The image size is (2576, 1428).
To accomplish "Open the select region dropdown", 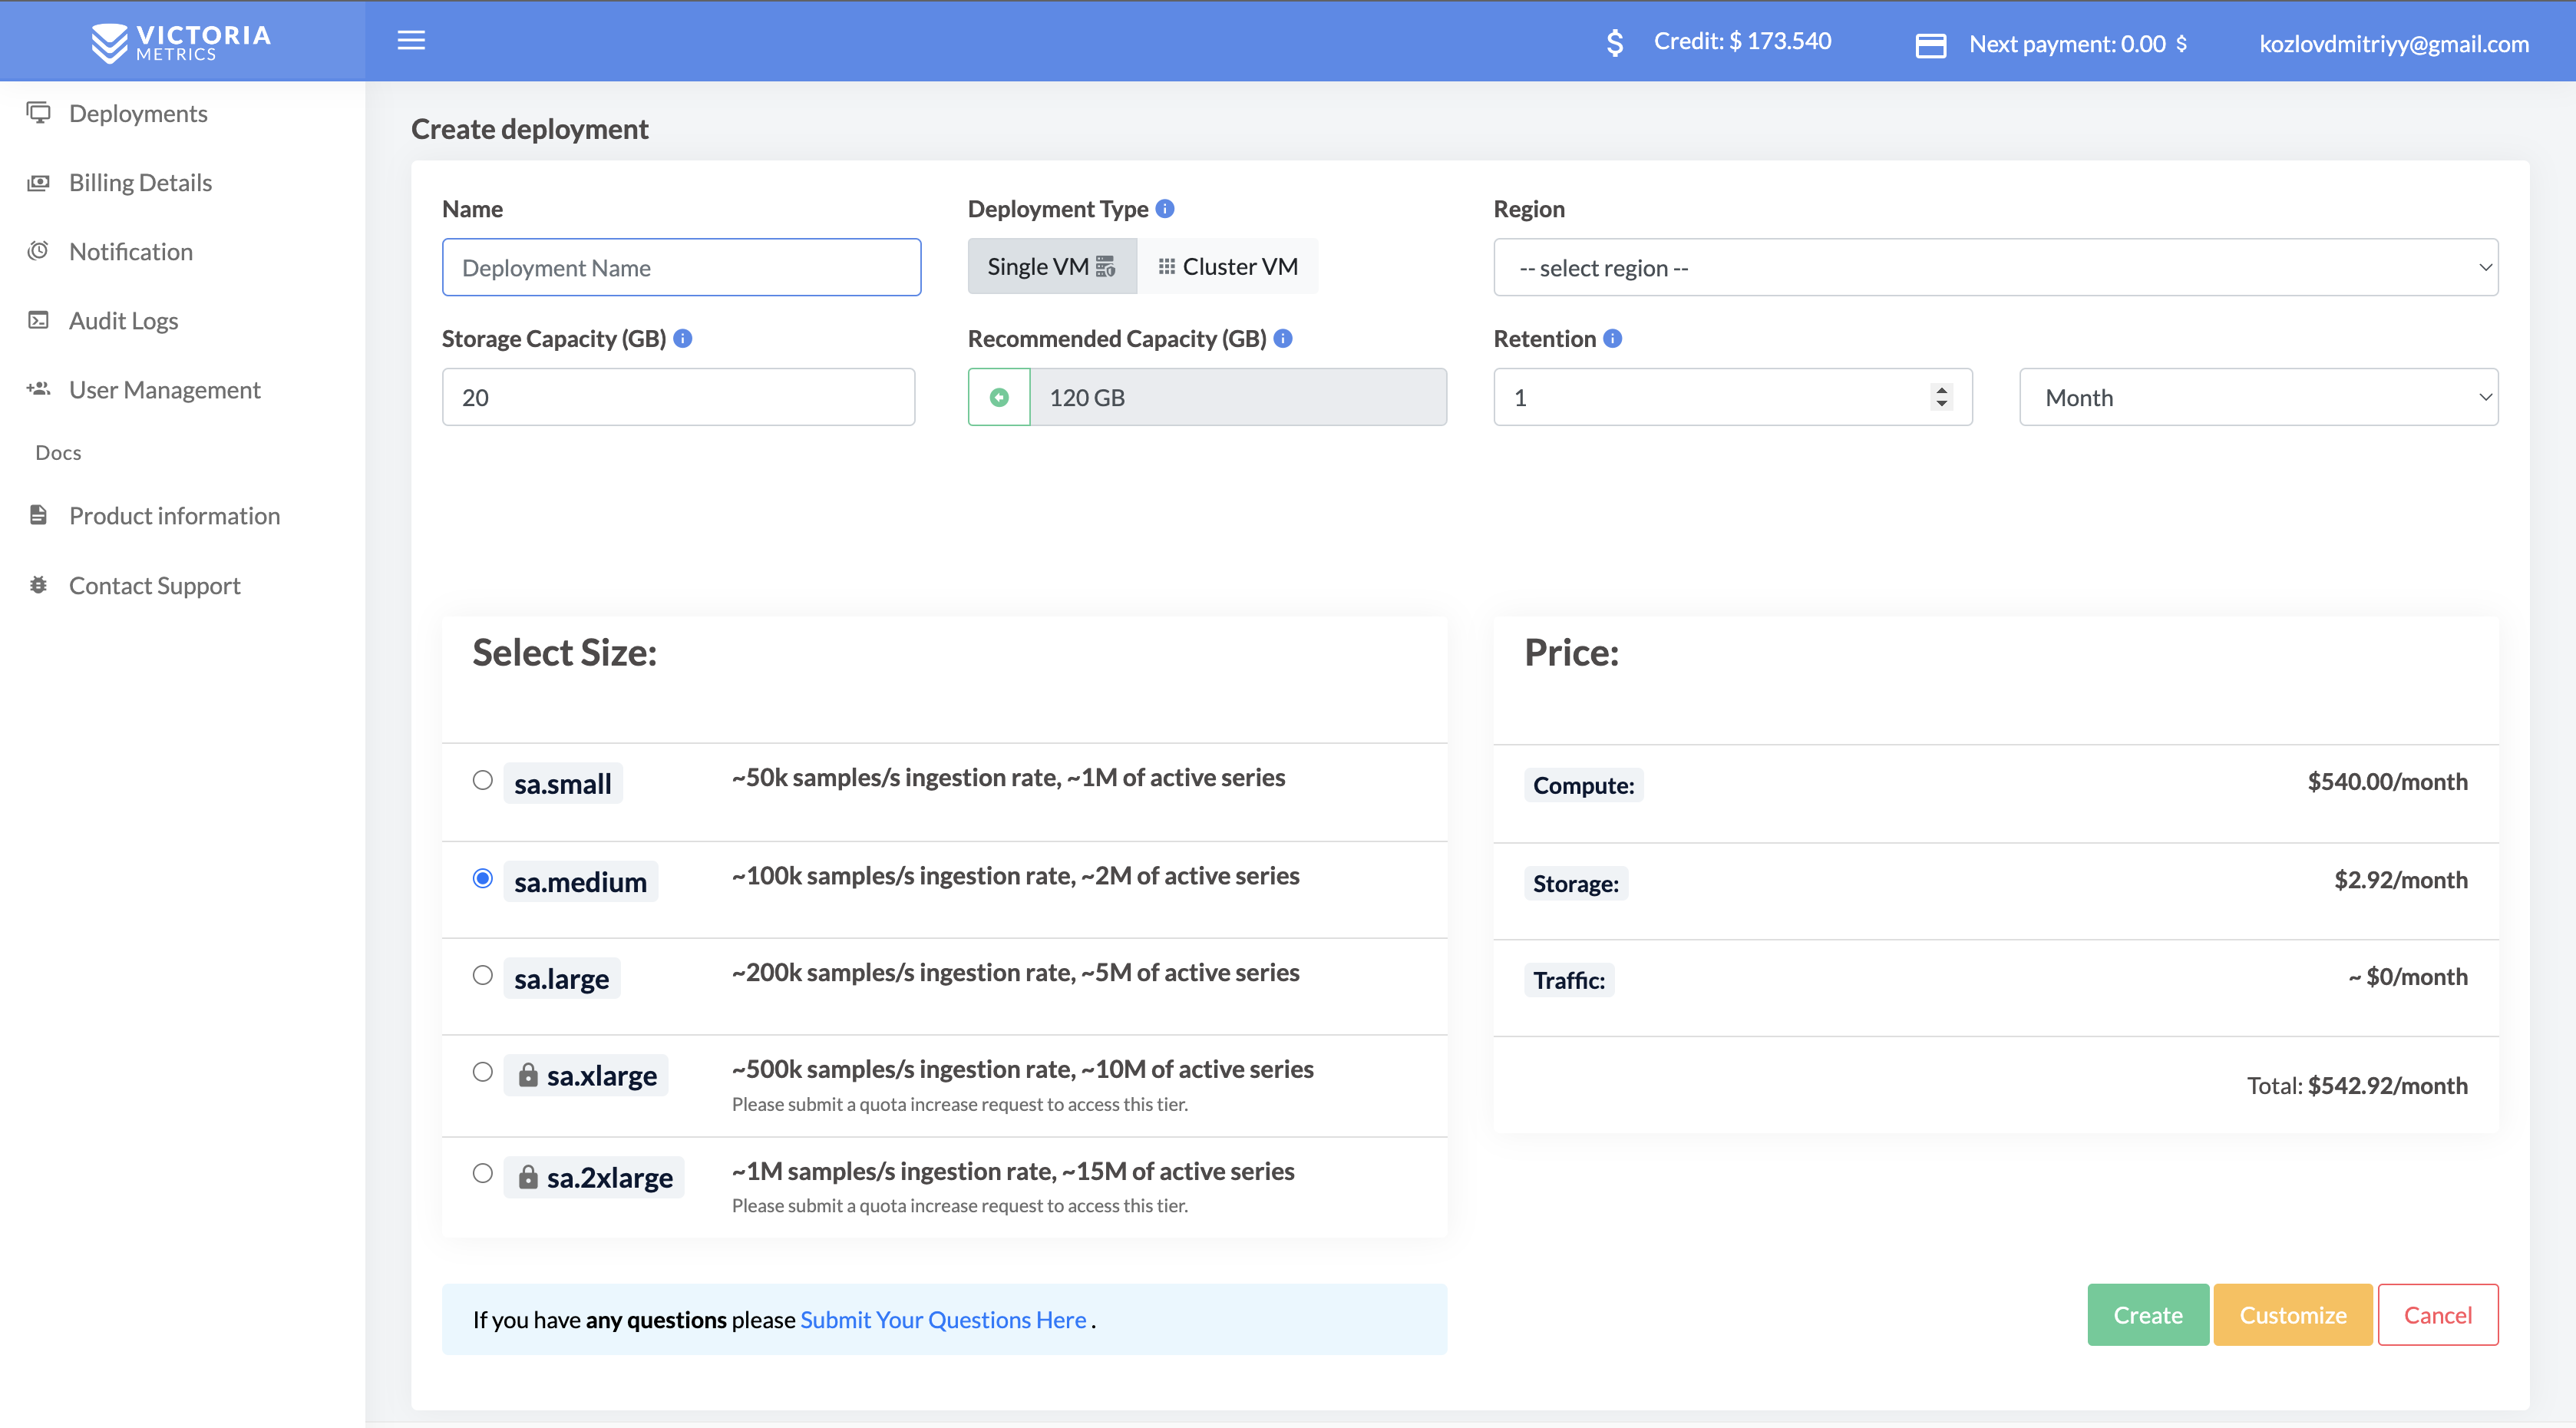I will 1995,267.
